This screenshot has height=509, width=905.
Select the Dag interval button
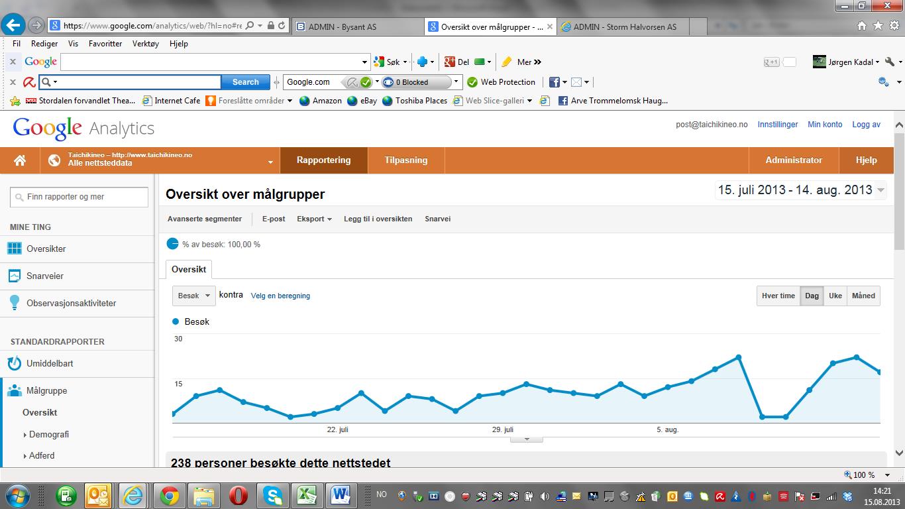click(x=812, y=296)
